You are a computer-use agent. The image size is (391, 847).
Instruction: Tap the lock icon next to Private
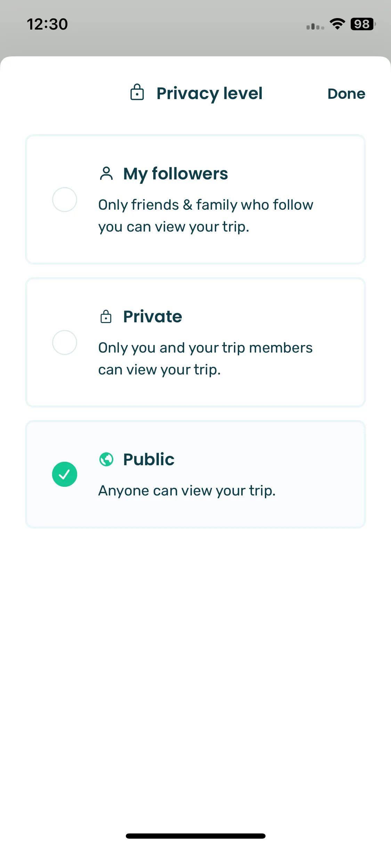click(106, 316)
